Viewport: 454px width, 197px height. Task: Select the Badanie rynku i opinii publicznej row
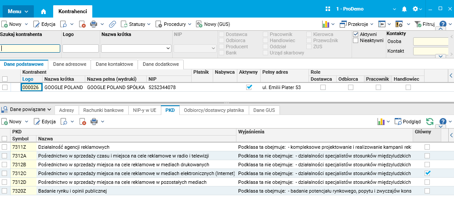point(227,191)
